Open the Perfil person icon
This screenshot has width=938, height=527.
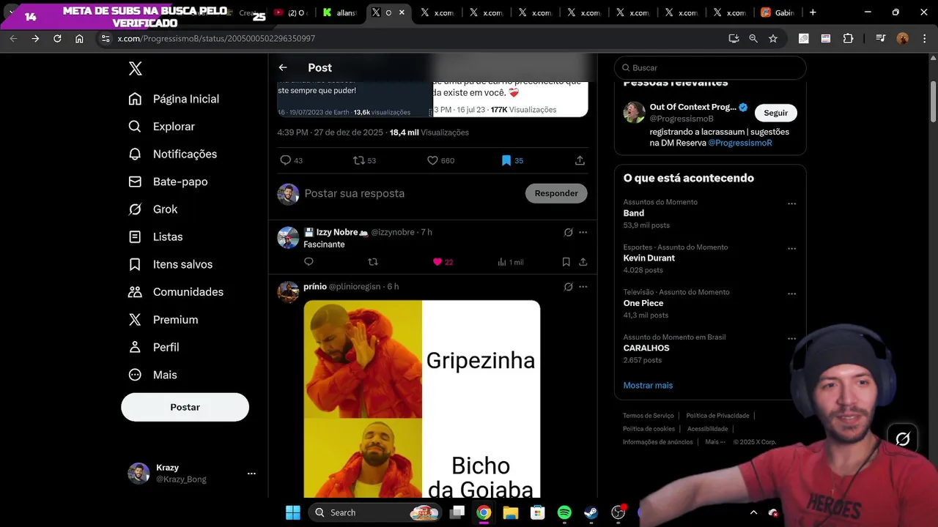tap(135, 347)
